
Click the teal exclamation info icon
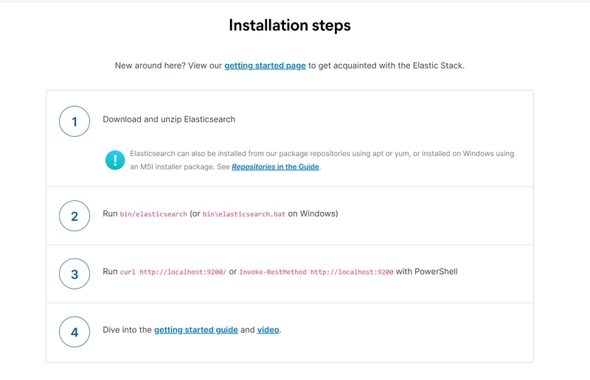(x=115, y=160)
